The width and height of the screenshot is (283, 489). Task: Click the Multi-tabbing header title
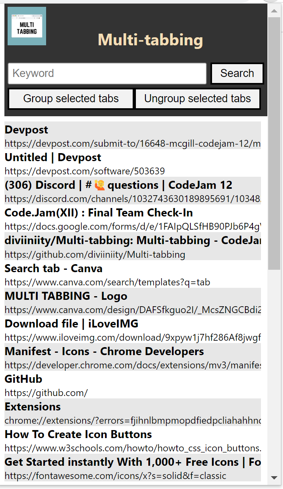[x=150, y=39]
